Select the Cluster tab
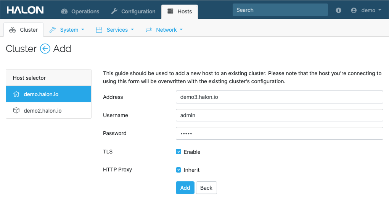The height and width of the screenshot is (197, 389). click(24, 30)
